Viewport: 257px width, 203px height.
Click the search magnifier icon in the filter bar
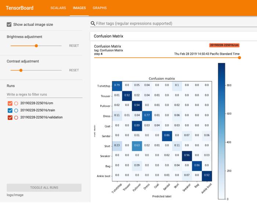tap(93, 24)
